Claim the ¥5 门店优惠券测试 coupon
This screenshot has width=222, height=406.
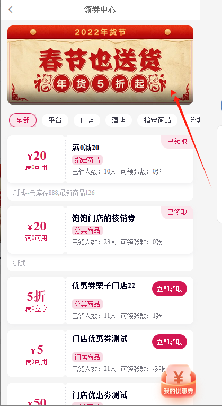click(169, 342)
